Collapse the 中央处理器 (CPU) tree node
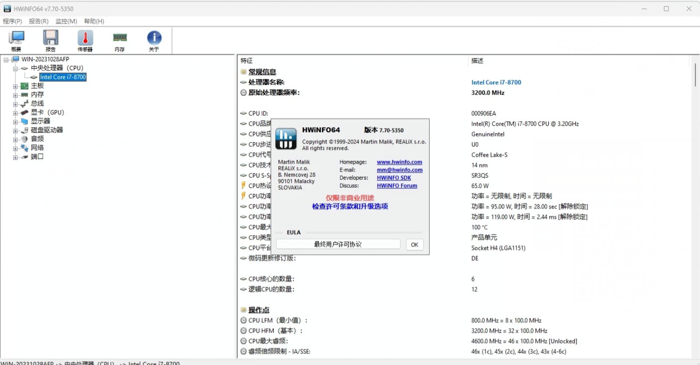Viewport: 700px width, 365px height. click(15, 69)
